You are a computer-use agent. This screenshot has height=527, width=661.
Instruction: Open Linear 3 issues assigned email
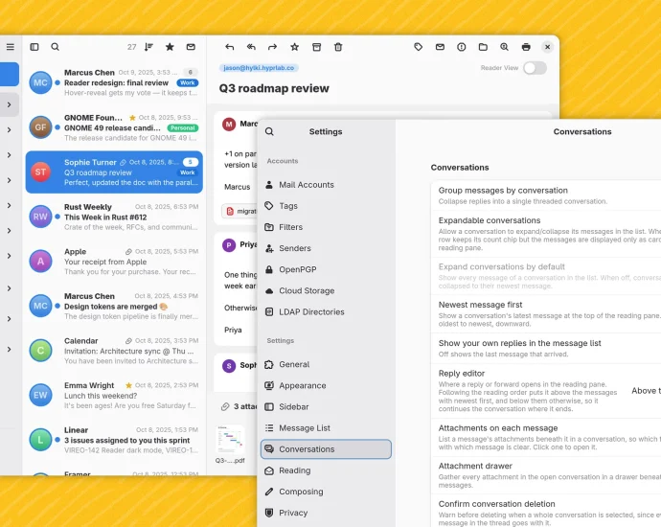coord(114,440)
